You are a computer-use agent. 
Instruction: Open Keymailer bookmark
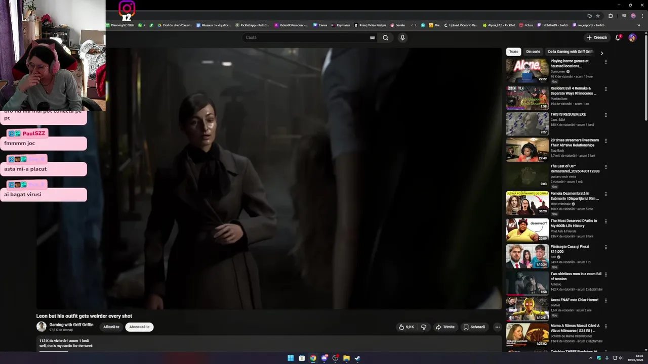click(341, 25)
